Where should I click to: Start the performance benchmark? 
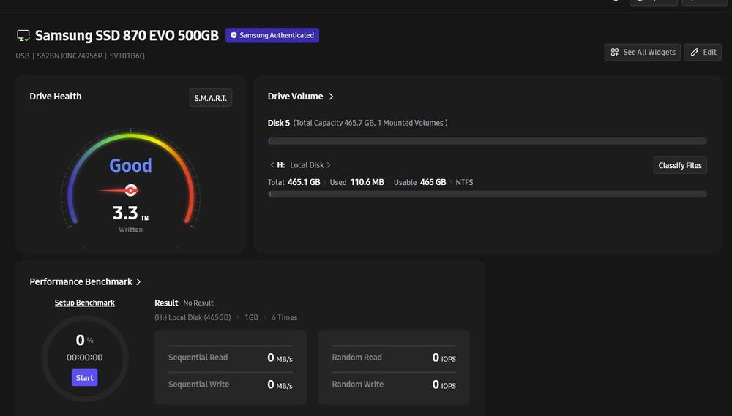point(84,378)
